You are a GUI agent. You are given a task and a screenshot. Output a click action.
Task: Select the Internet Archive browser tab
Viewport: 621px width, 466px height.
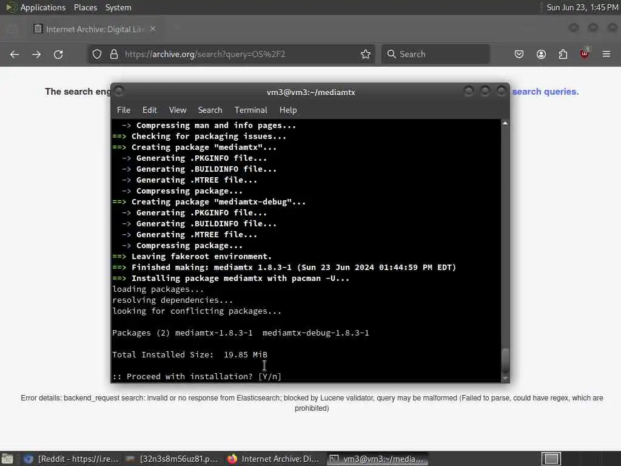pos(94,29)
